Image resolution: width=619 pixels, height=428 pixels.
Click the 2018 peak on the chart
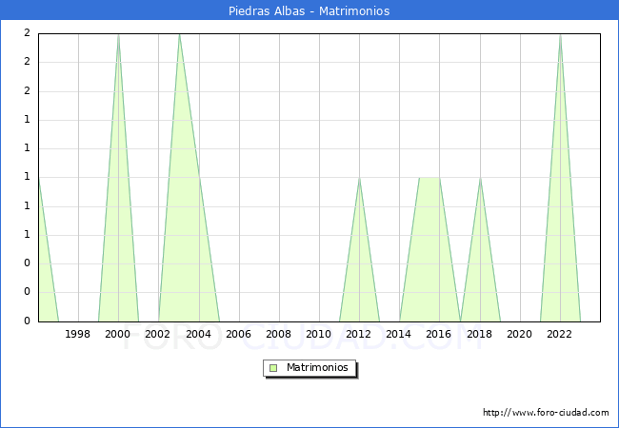(480, 178)
